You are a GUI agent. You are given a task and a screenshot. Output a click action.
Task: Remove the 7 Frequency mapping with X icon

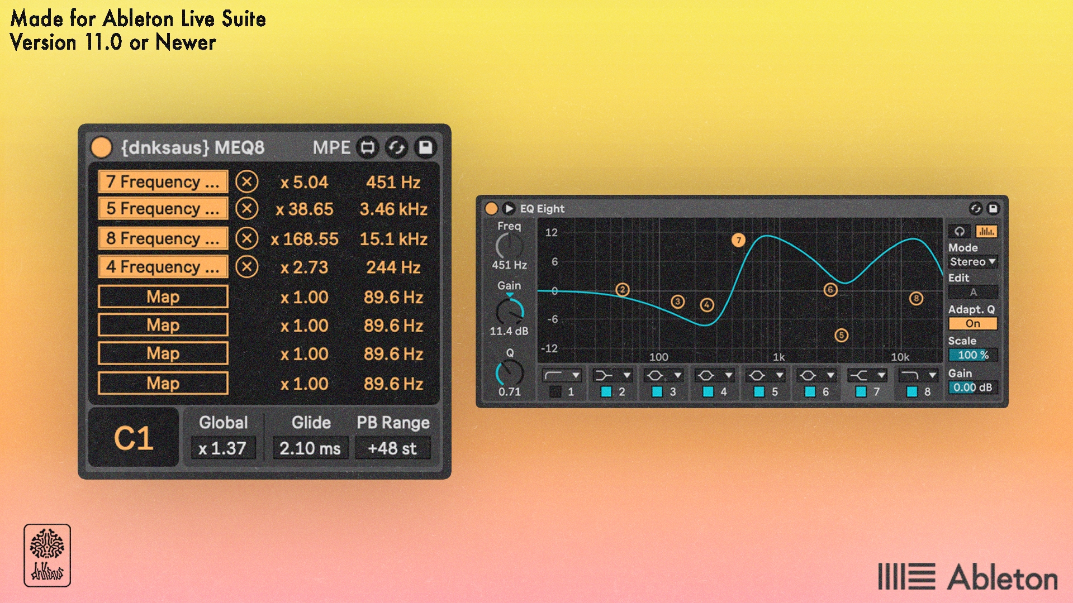(x=246, y=182)
